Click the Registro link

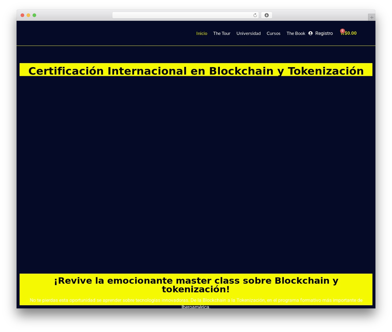coord(324,33)
